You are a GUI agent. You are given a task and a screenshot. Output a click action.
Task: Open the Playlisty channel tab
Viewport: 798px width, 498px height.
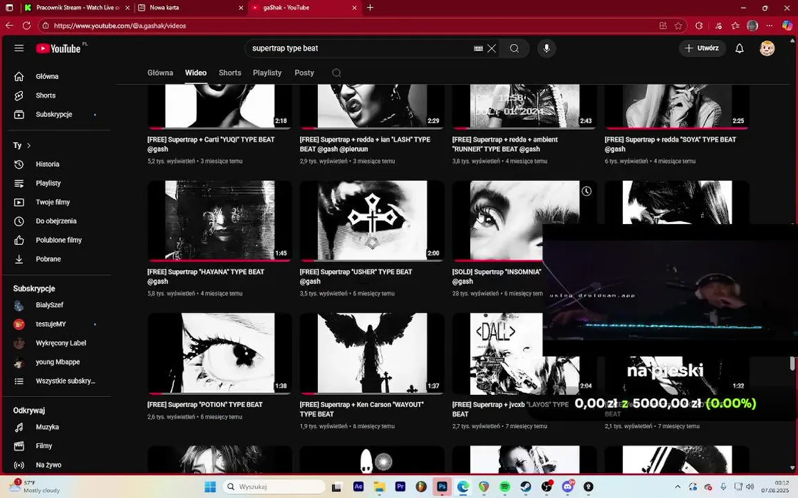point(267,73)
